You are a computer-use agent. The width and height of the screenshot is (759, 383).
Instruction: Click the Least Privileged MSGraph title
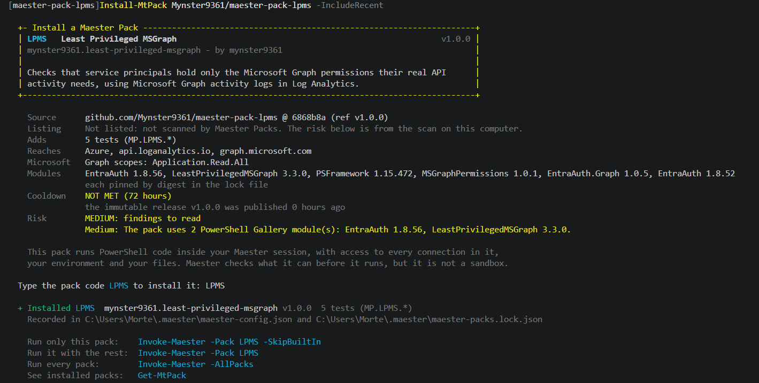click(119, 39)
